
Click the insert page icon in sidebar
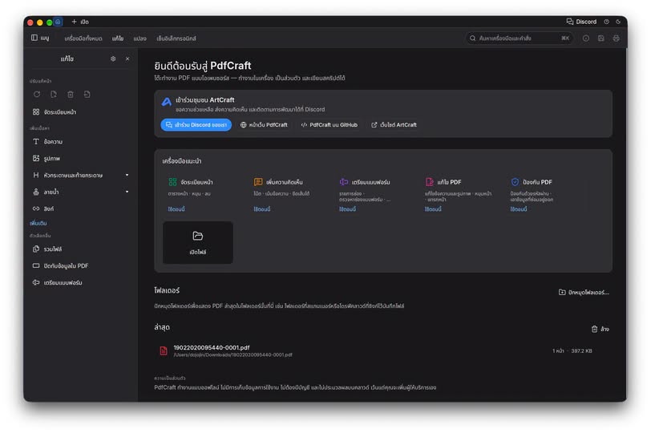tap(87, 95)
